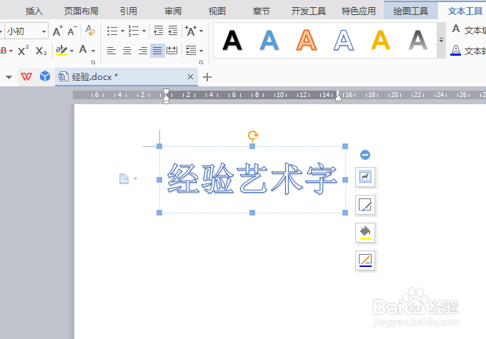
Task: Align text right
Action: pyautogui.click(x=142, y=51)
